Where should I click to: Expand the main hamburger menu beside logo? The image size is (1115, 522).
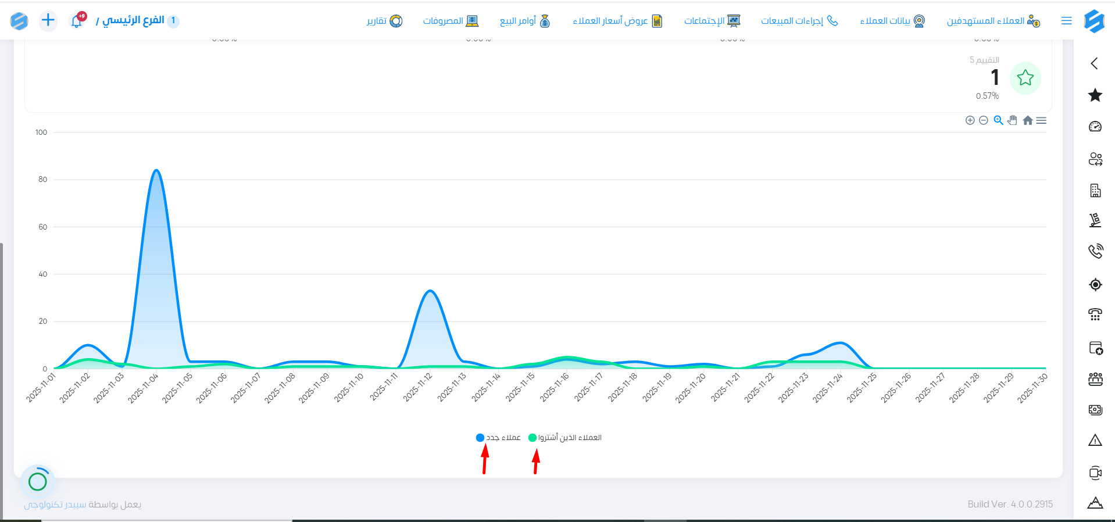pyautogui.click(x=1066, y=21)
